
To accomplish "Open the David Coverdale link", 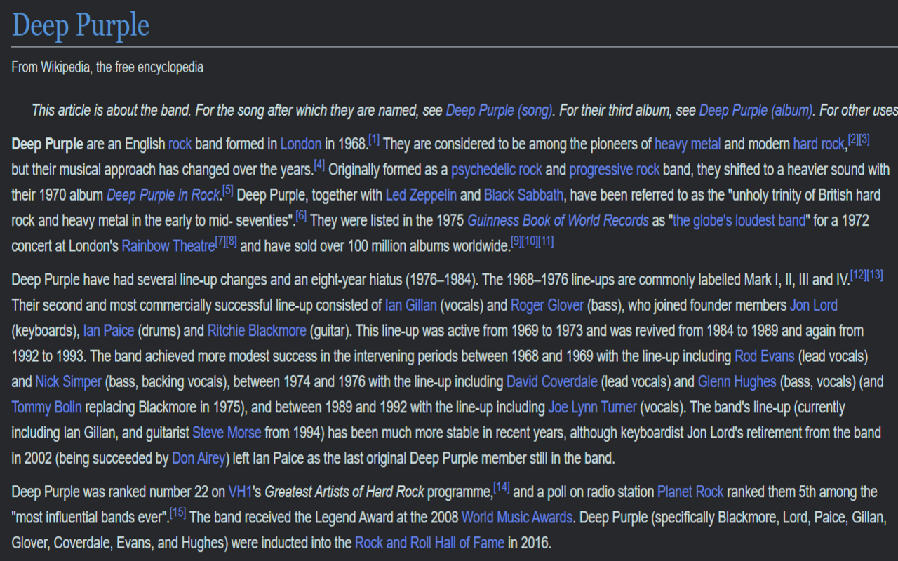I will (x=554, y=381).
